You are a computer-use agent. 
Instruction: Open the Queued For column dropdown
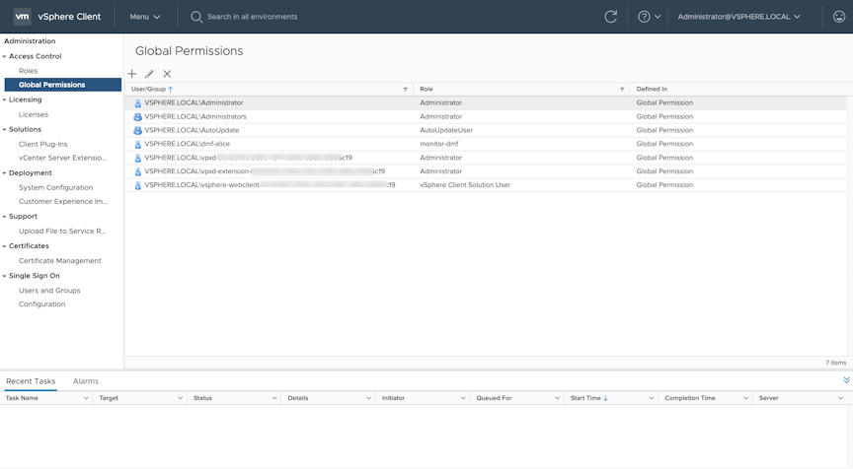557,398
